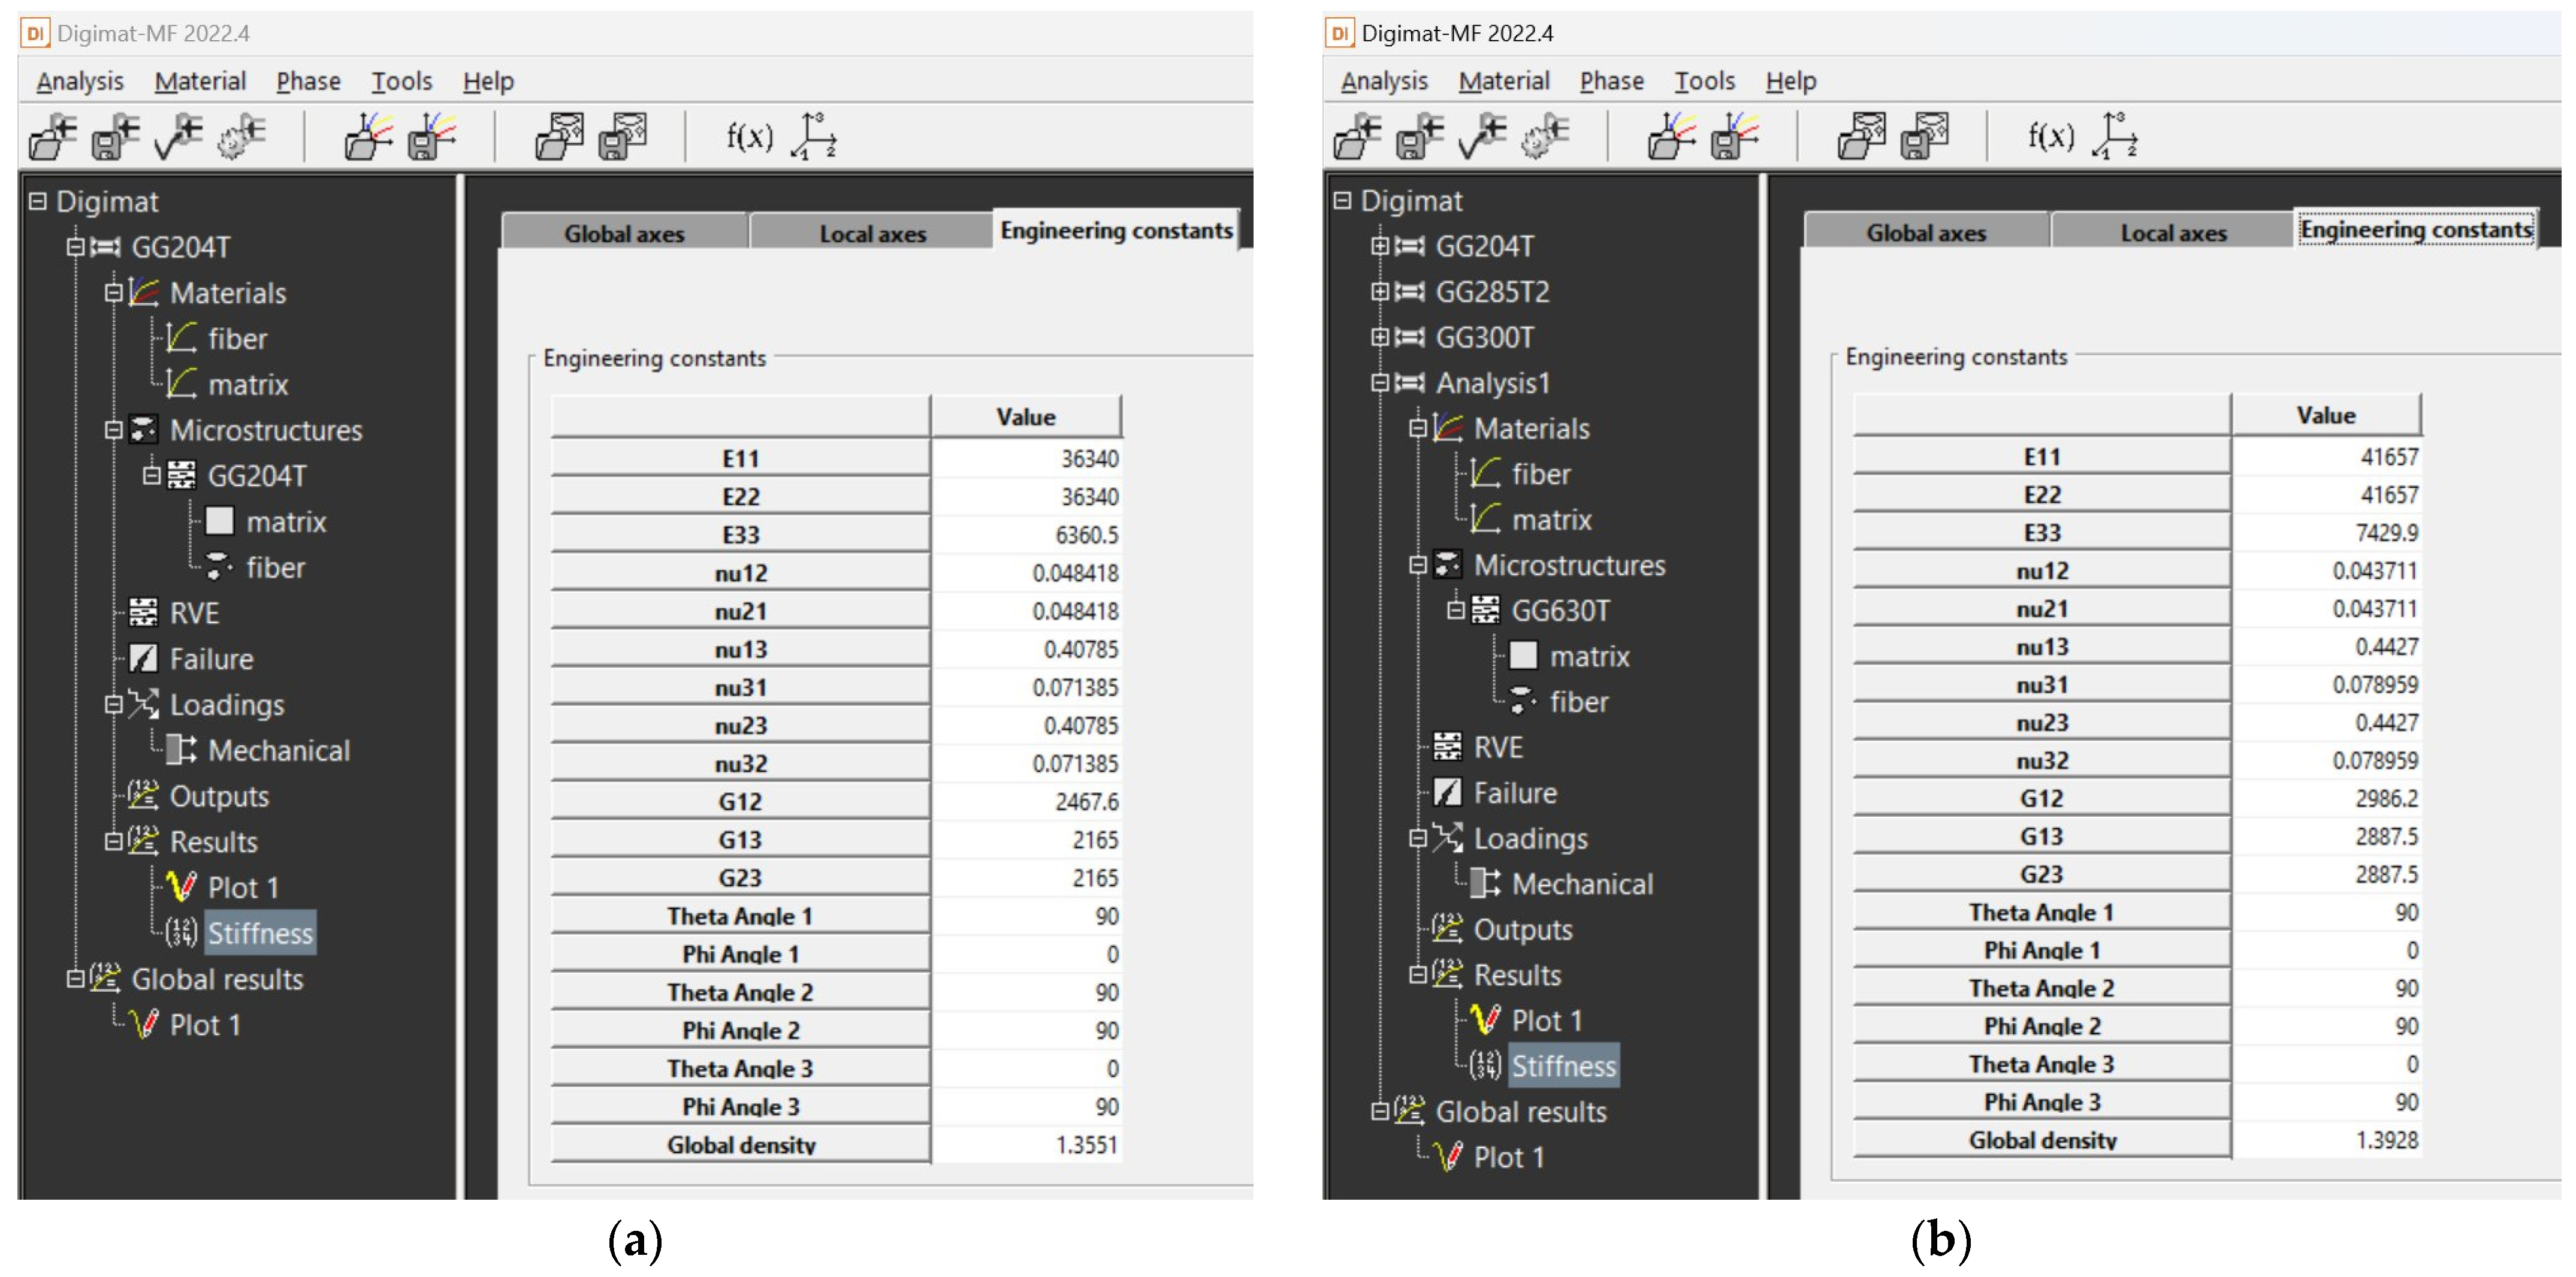Open the Phase menu in left window

point(308,81)
